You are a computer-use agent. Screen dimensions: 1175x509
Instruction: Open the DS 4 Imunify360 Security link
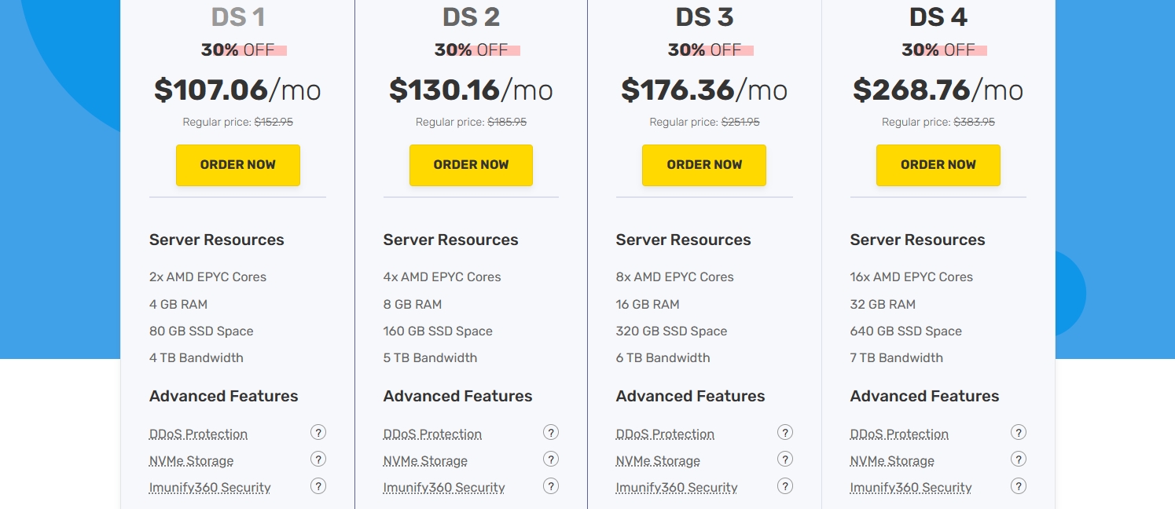point(910,488)
